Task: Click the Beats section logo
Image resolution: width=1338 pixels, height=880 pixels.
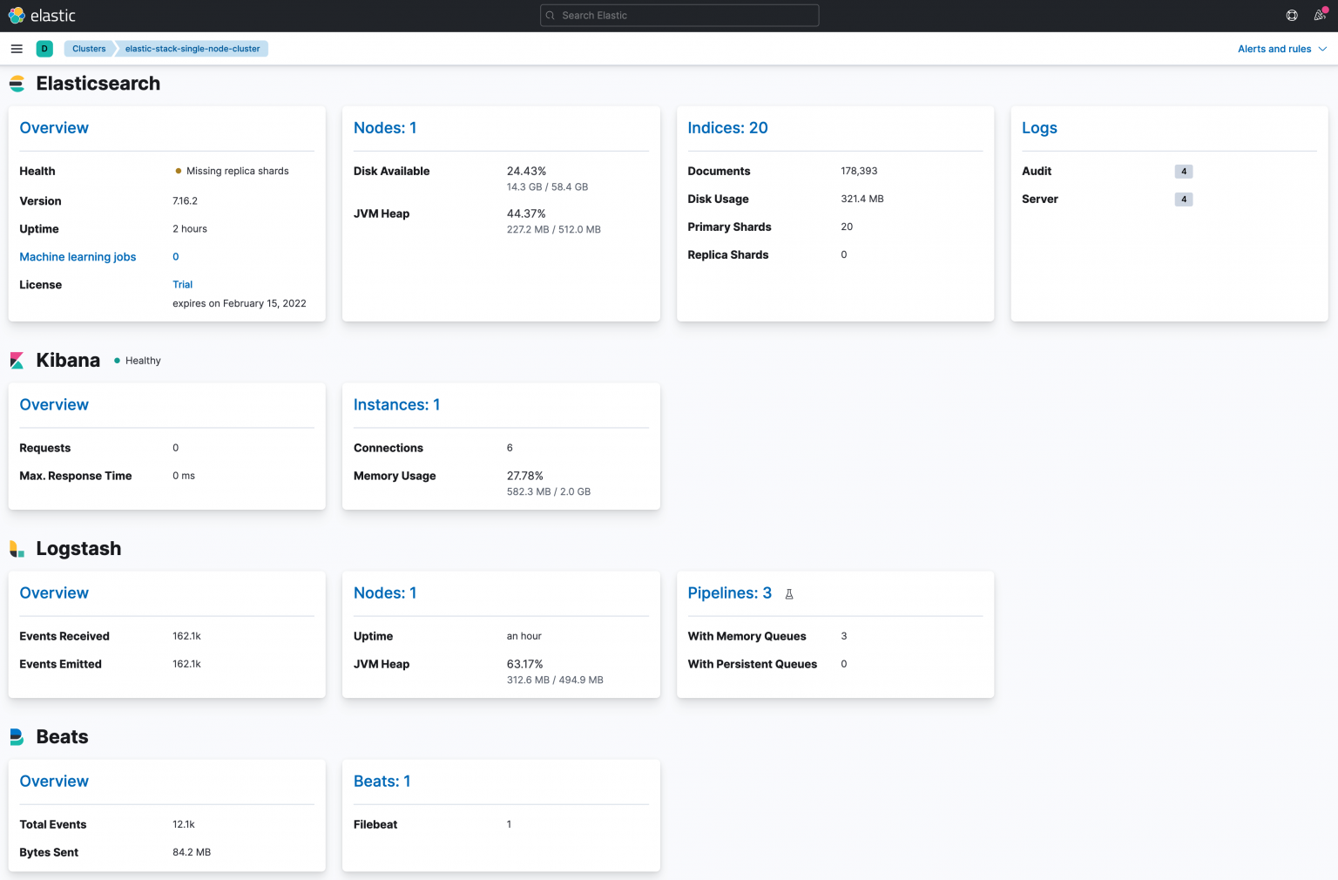Action: click(17, 737)
